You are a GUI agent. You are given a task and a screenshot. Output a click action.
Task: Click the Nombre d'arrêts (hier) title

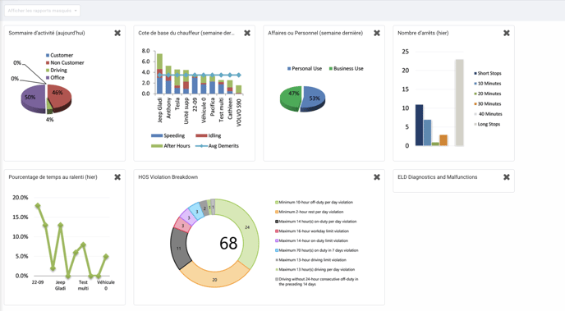pyautogui.click(x=423, y=33)
